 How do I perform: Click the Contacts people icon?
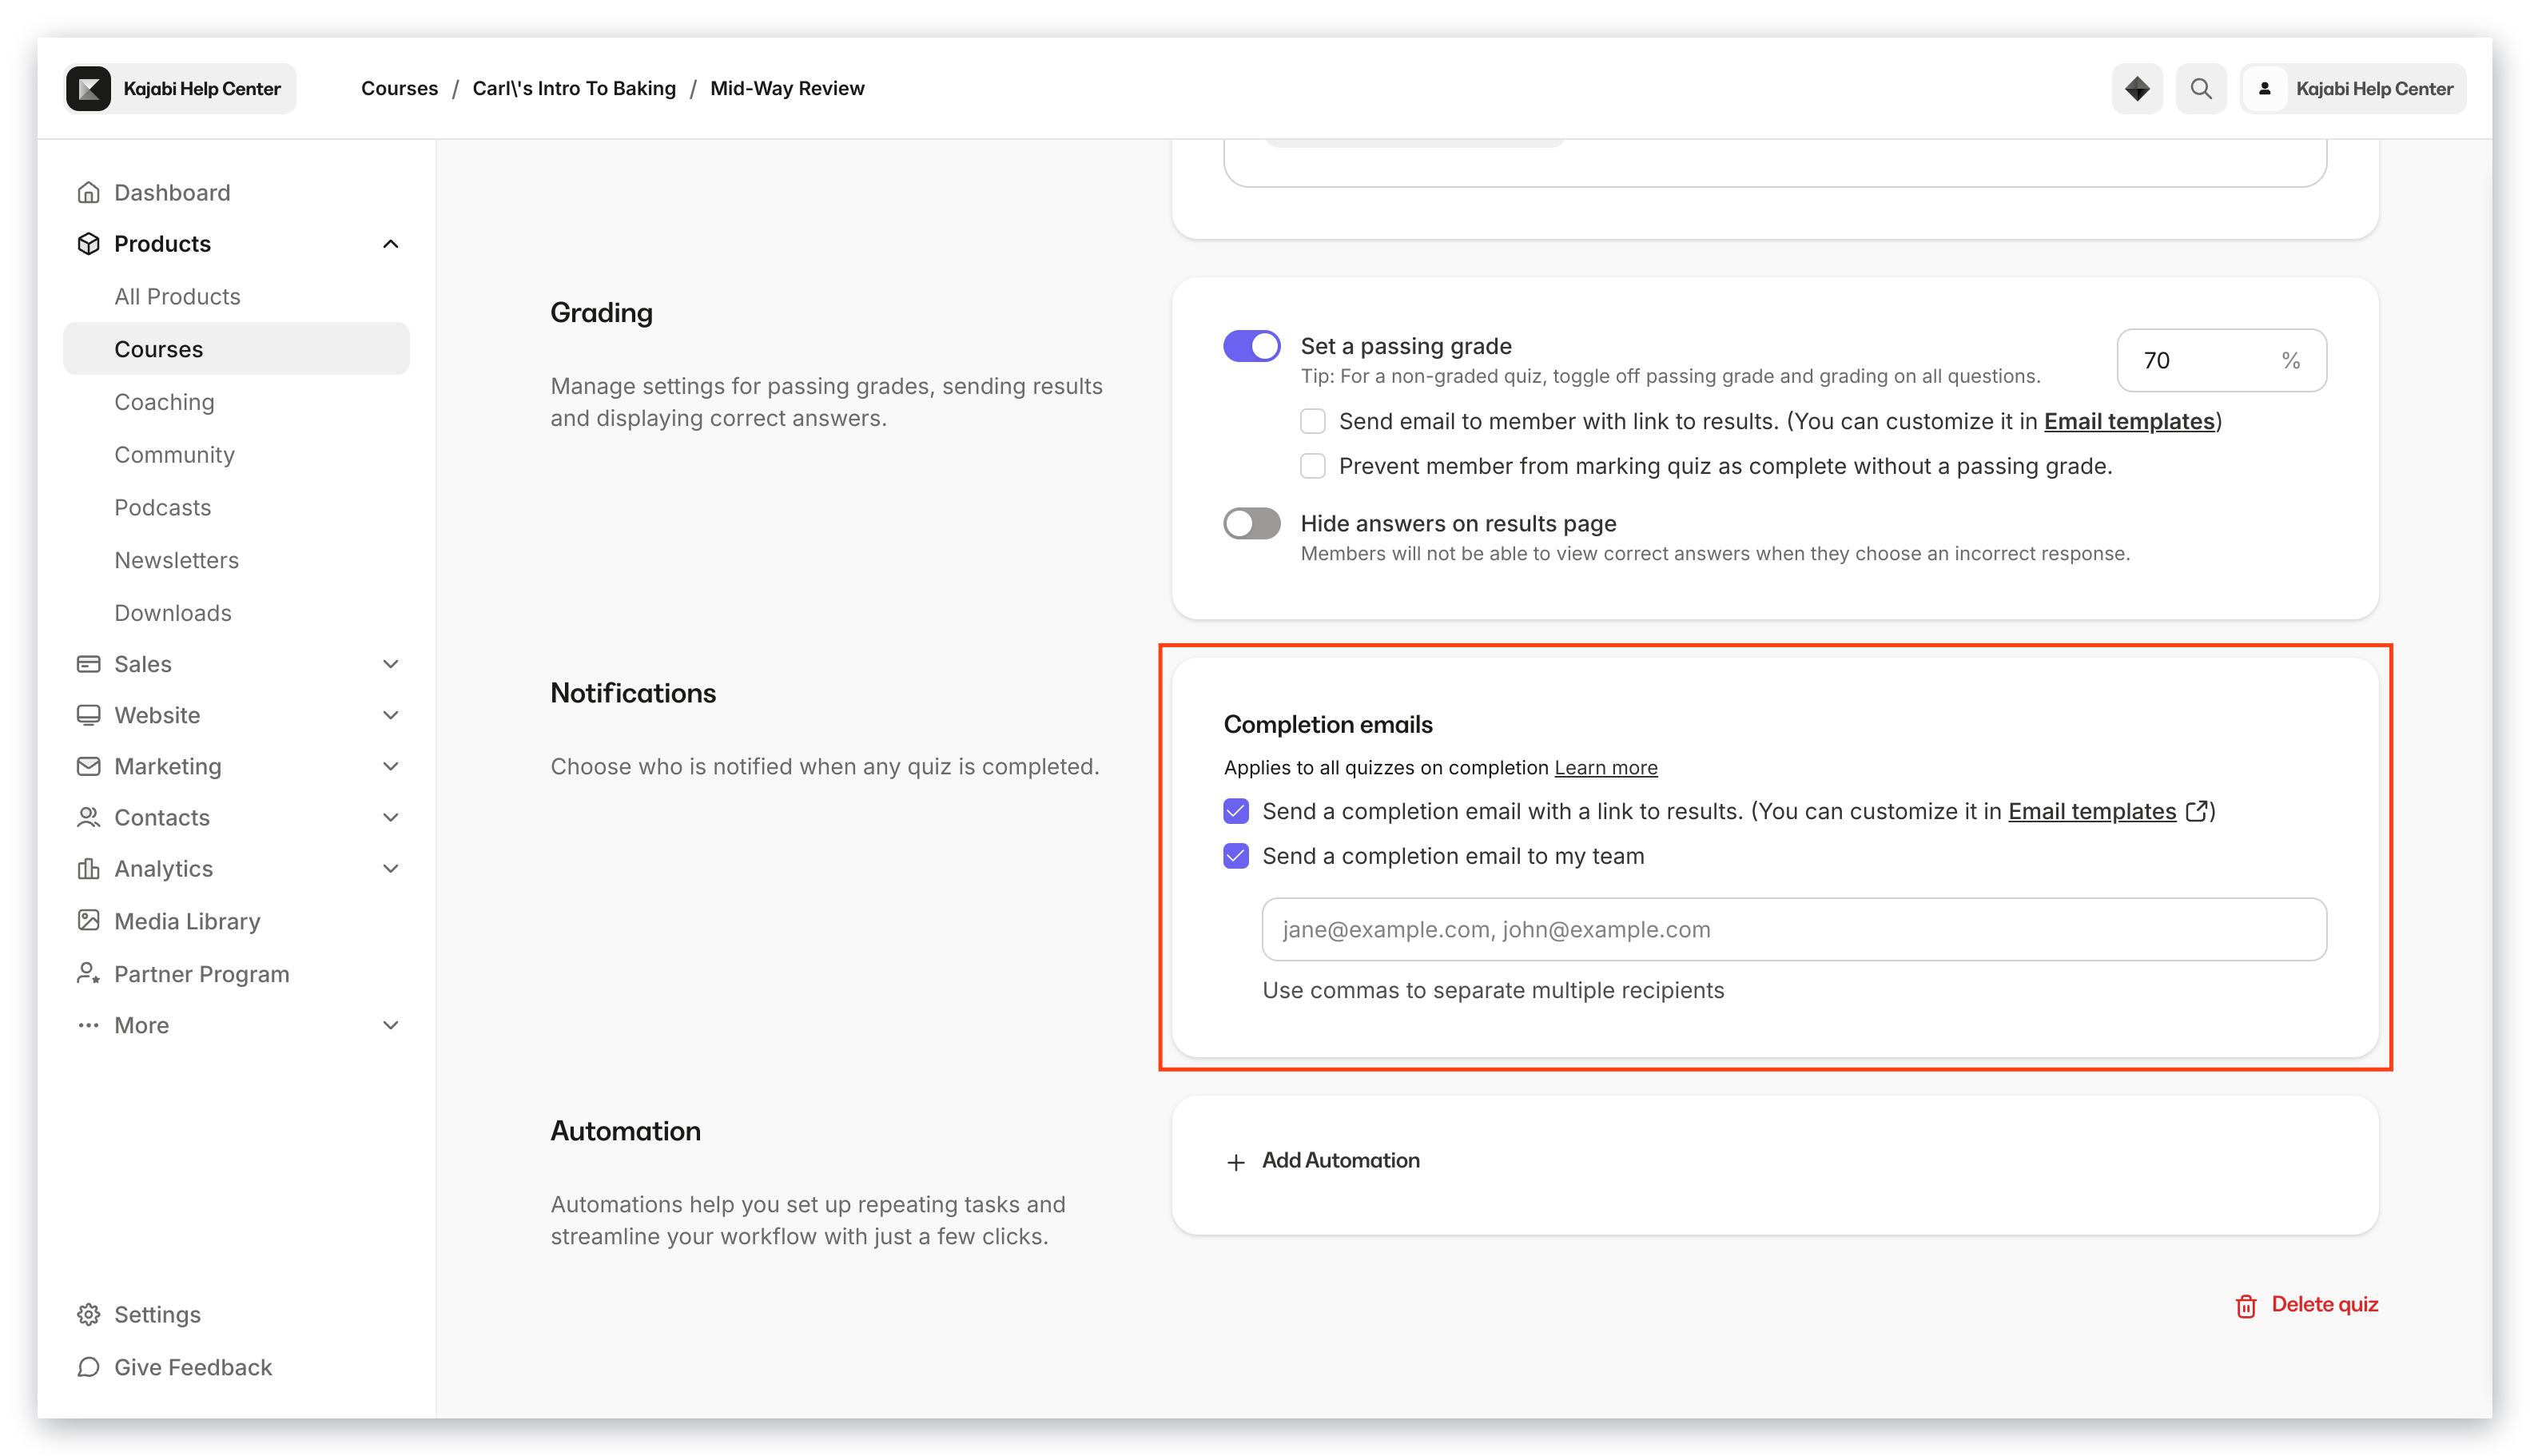(x=88, y=817)
